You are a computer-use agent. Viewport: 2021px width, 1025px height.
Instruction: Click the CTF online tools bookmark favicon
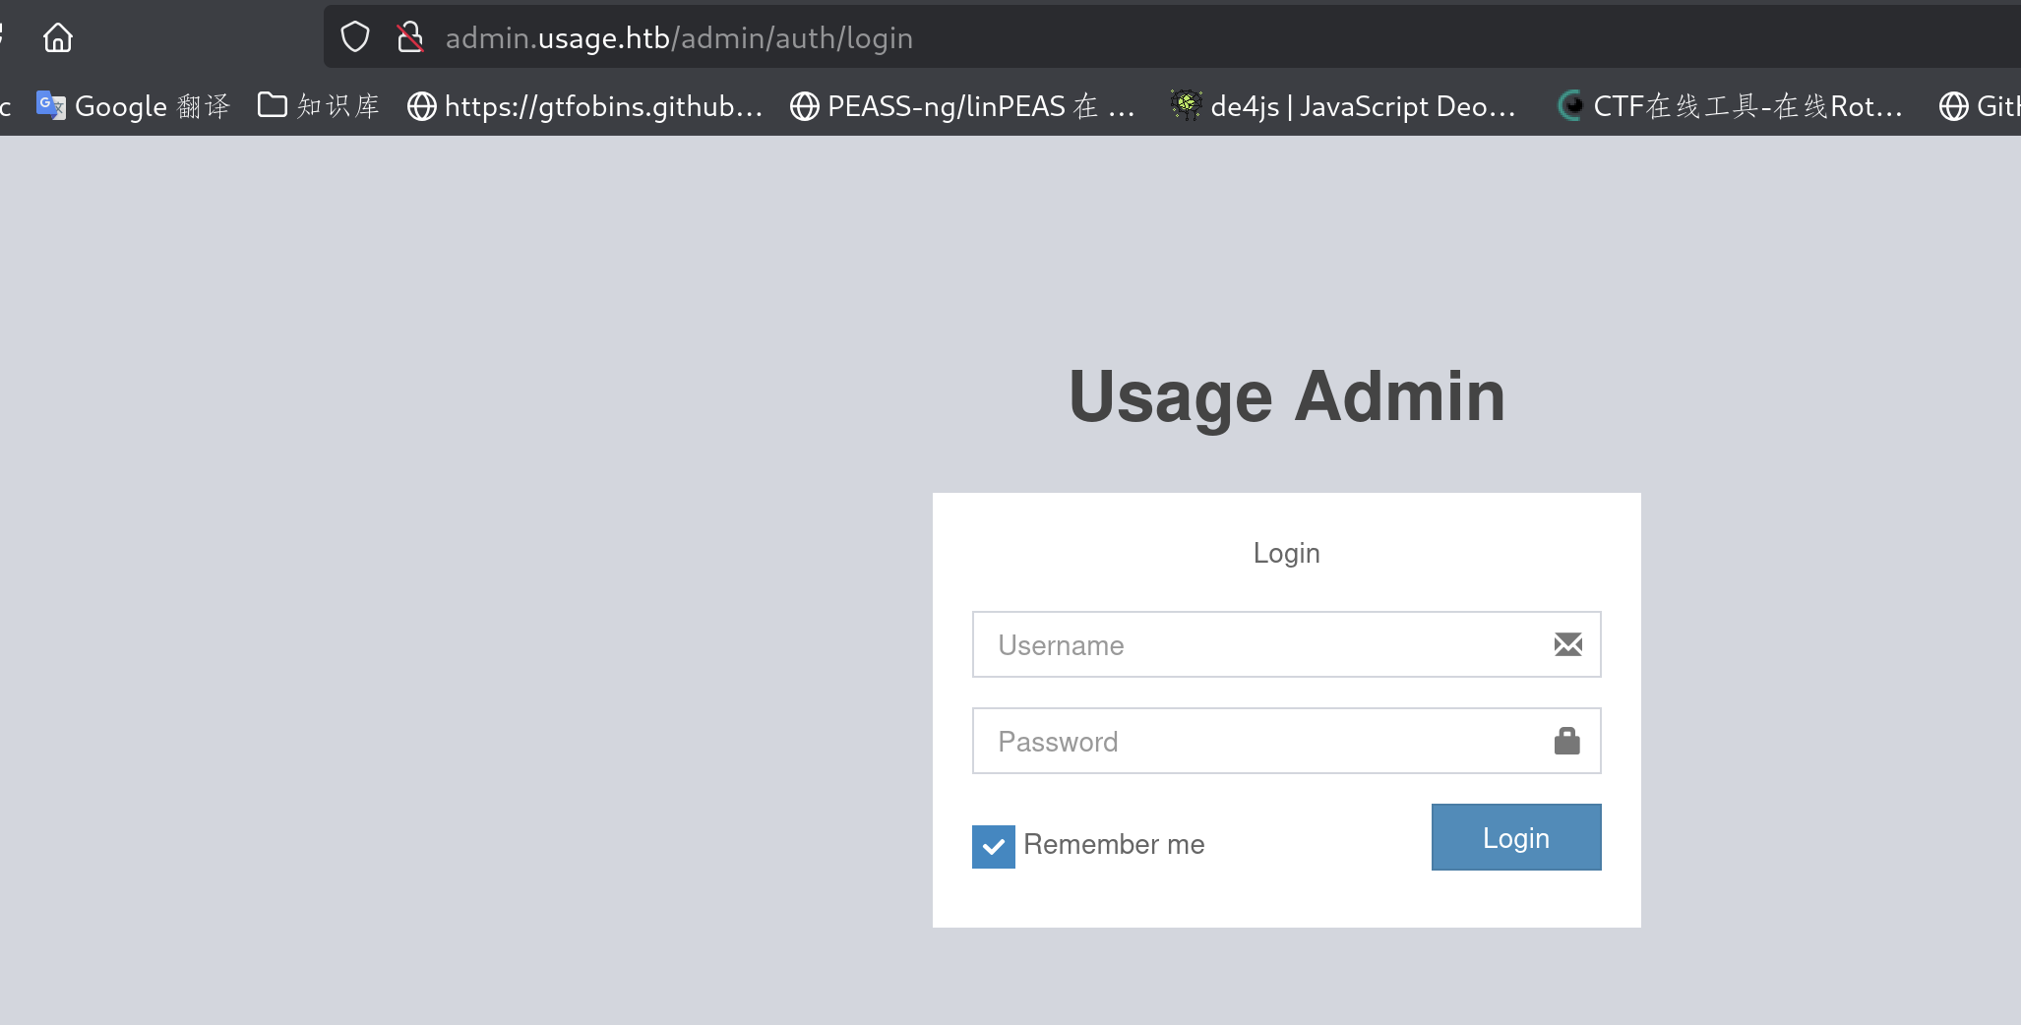pos(1571,105)
